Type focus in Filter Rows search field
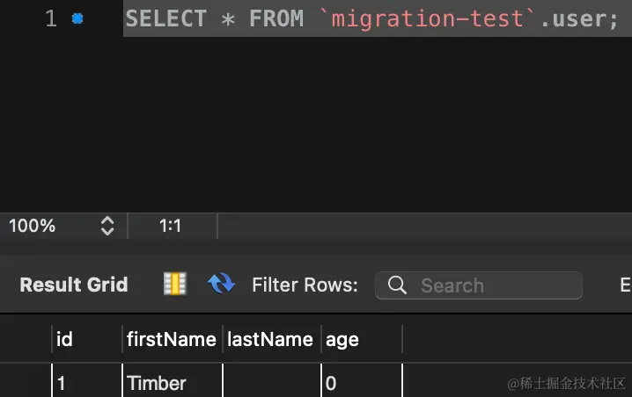Image resolution: width=632 pixels, height=397 pixels. tap(479, 285)
